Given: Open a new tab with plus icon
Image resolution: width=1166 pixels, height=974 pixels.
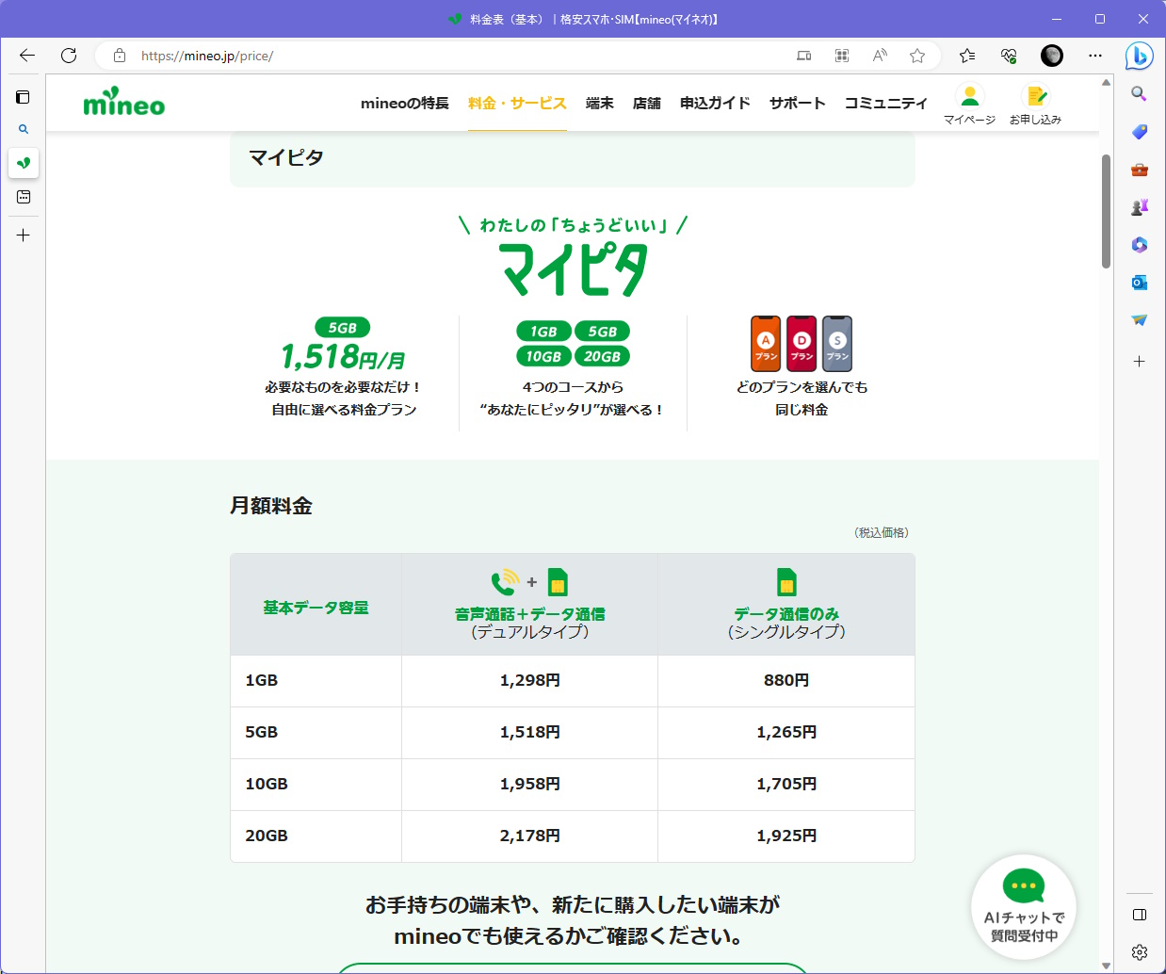Looking at the screenshot, I should point(24,235).
